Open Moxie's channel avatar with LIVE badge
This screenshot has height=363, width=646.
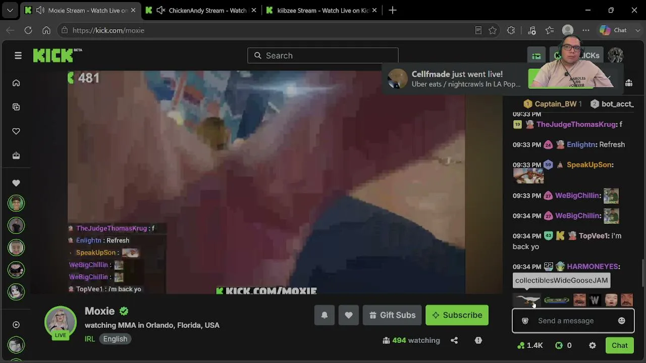[61, 322]
